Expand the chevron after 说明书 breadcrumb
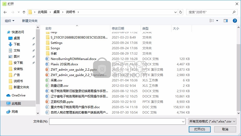Image resolution: width=241 pixels, height=136 pixels. coord(78,12)
